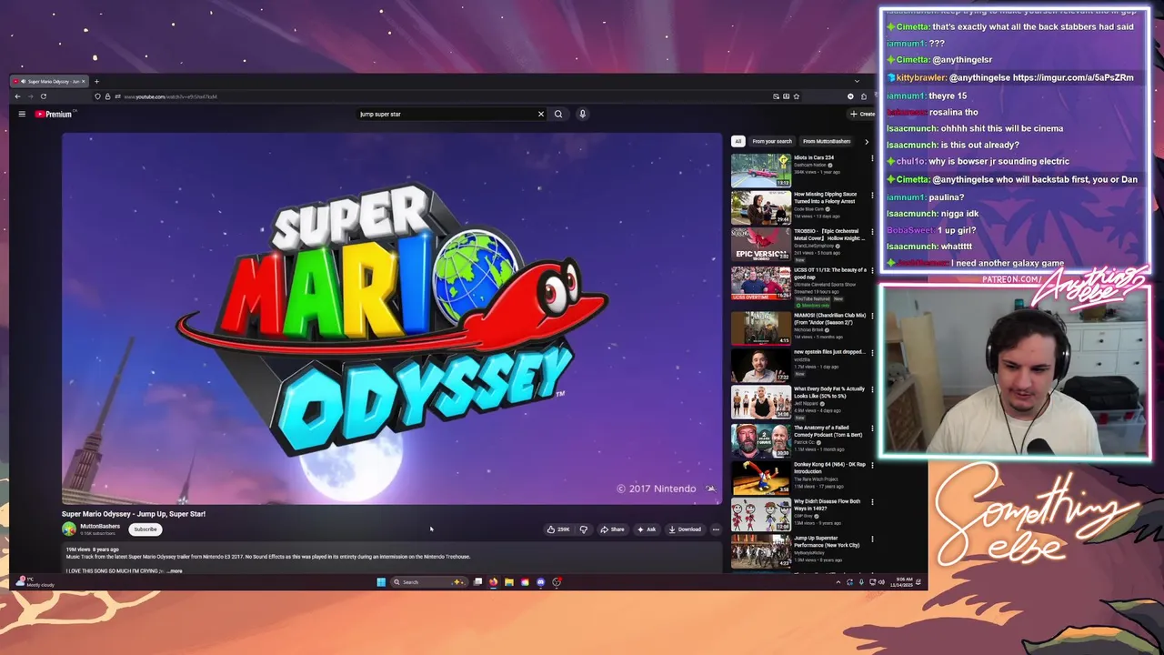Open the YouTube hamburger guide menu
The height and width of the screenshot is (655, 1164).
[22, 114]
